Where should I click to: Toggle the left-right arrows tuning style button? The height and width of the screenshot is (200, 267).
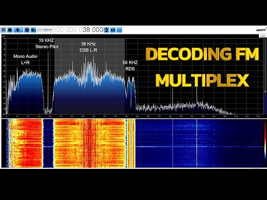coord(113,29)
